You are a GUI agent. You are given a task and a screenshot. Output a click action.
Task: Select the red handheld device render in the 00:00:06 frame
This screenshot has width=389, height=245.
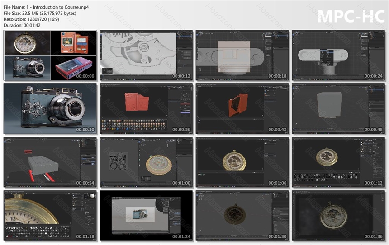coord(74,43)
